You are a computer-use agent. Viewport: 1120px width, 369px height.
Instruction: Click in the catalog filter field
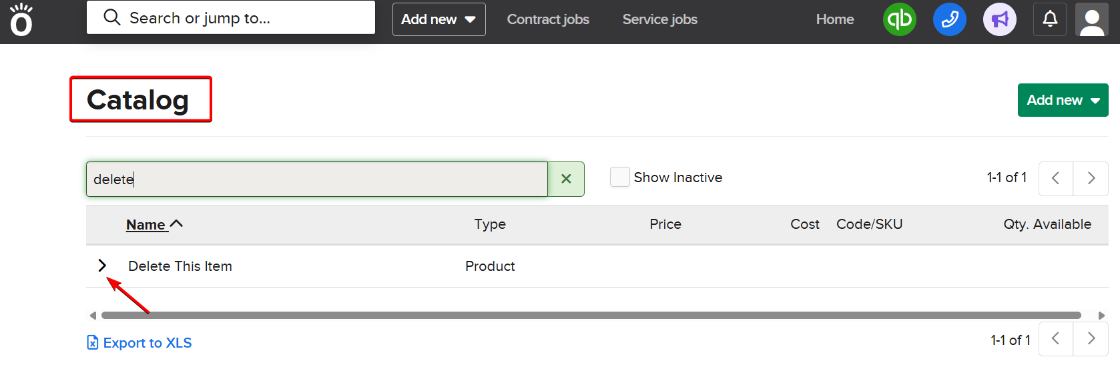tap(317, 179)
